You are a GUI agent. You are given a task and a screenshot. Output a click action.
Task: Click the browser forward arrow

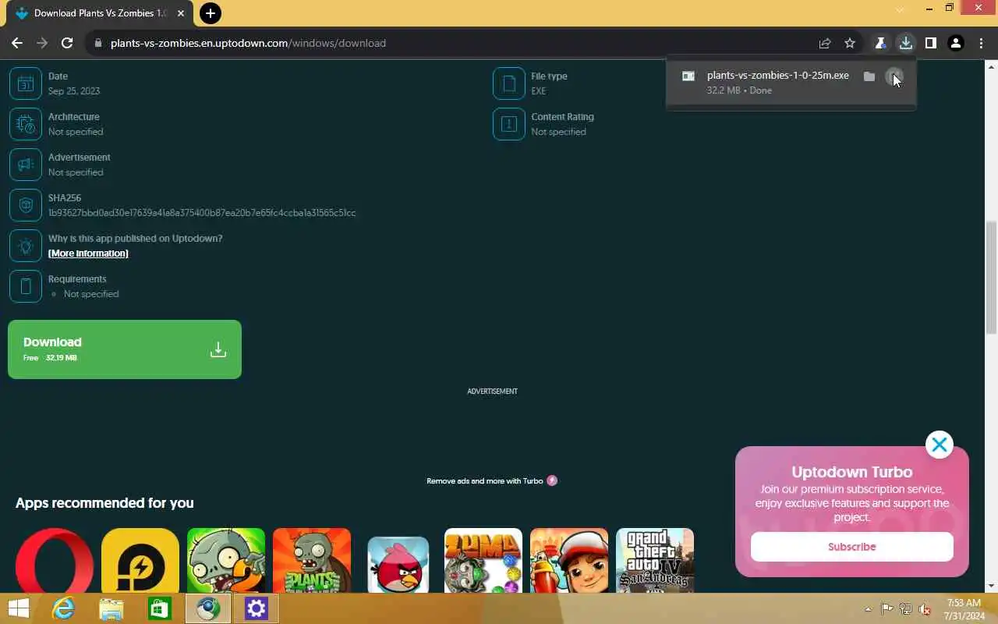(42, 43)
